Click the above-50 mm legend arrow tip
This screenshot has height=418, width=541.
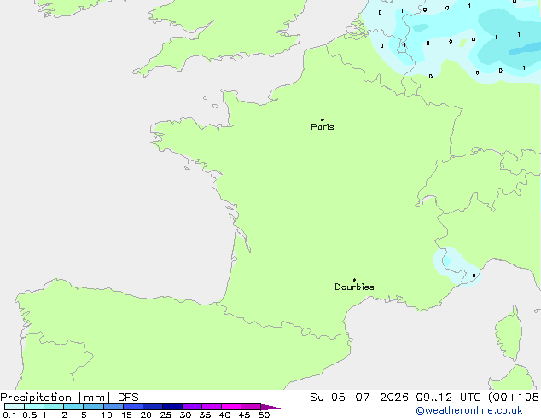coord(270,407)
